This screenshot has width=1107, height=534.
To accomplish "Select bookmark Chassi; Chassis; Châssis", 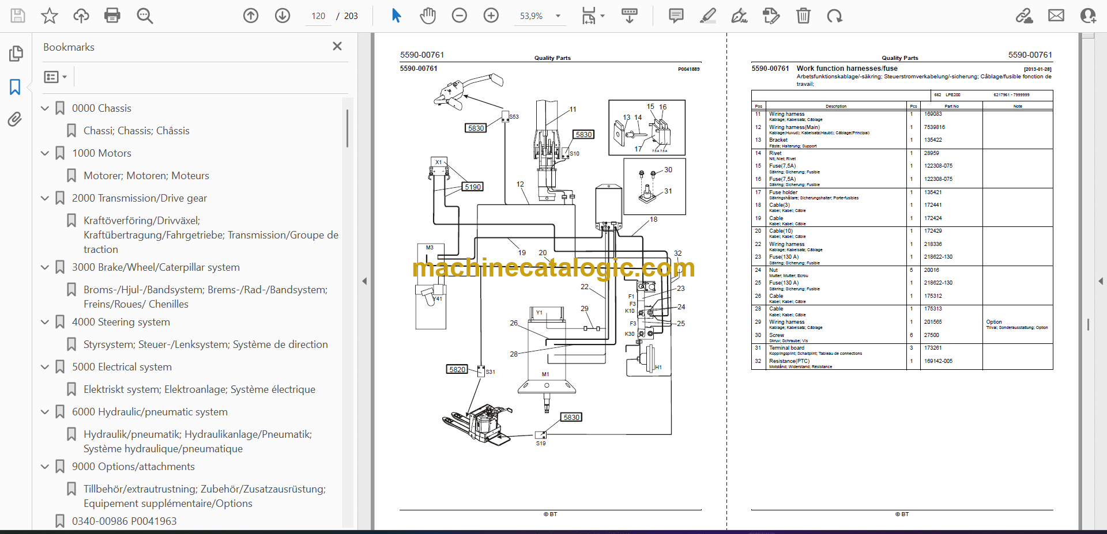I will [x=137, y=131].
